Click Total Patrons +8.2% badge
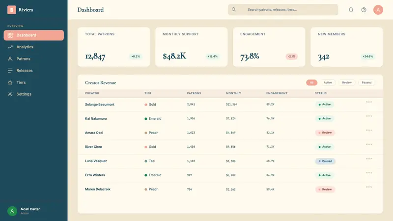 point(136,56)
